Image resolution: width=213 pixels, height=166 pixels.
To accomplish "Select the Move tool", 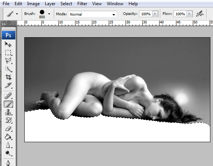I will (8, 44).
